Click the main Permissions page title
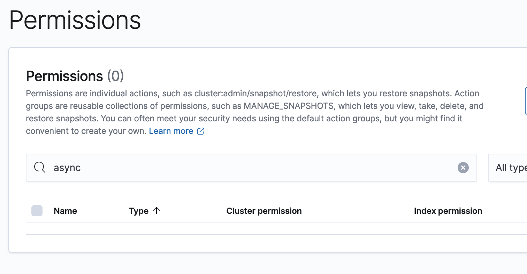Image resolution: width=527 pixels, height=274 pixels. 75,20
